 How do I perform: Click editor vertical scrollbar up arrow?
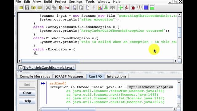point(179,15)
